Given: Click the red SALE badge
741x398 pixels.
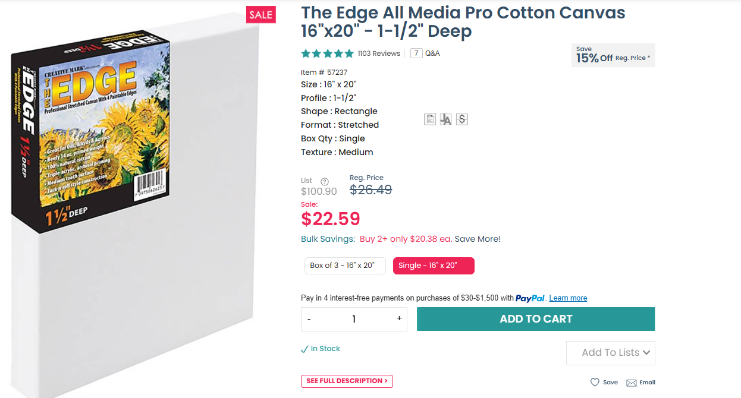Looking at the screenshot, I should 260,15.
